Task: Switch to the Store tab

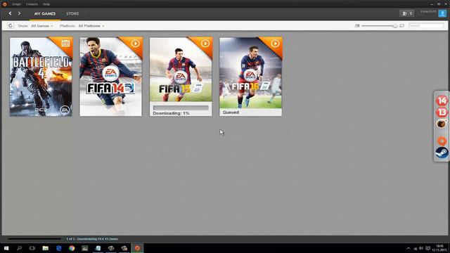Action: (x=72, y=13)
